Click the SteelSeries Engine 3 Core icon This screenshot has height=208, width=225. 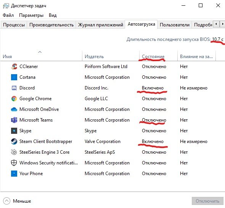(x=14, y=152)
